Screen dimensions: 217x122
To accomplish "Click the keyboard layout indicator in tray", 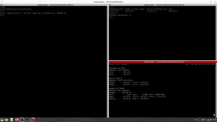I will pos(206,120).
